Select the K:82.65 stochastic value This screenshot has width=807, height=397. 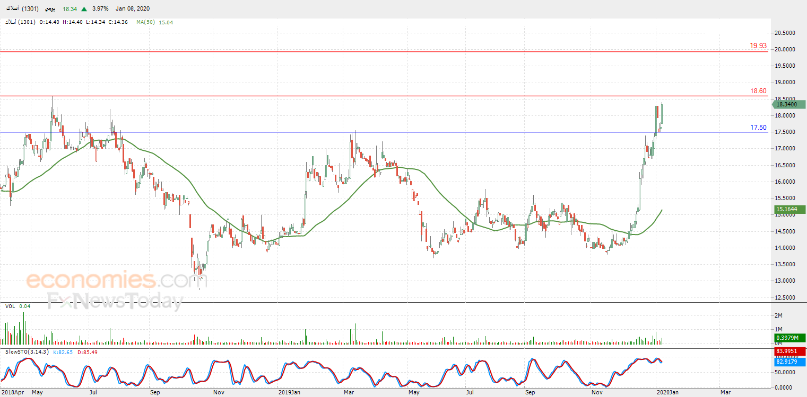64,352
